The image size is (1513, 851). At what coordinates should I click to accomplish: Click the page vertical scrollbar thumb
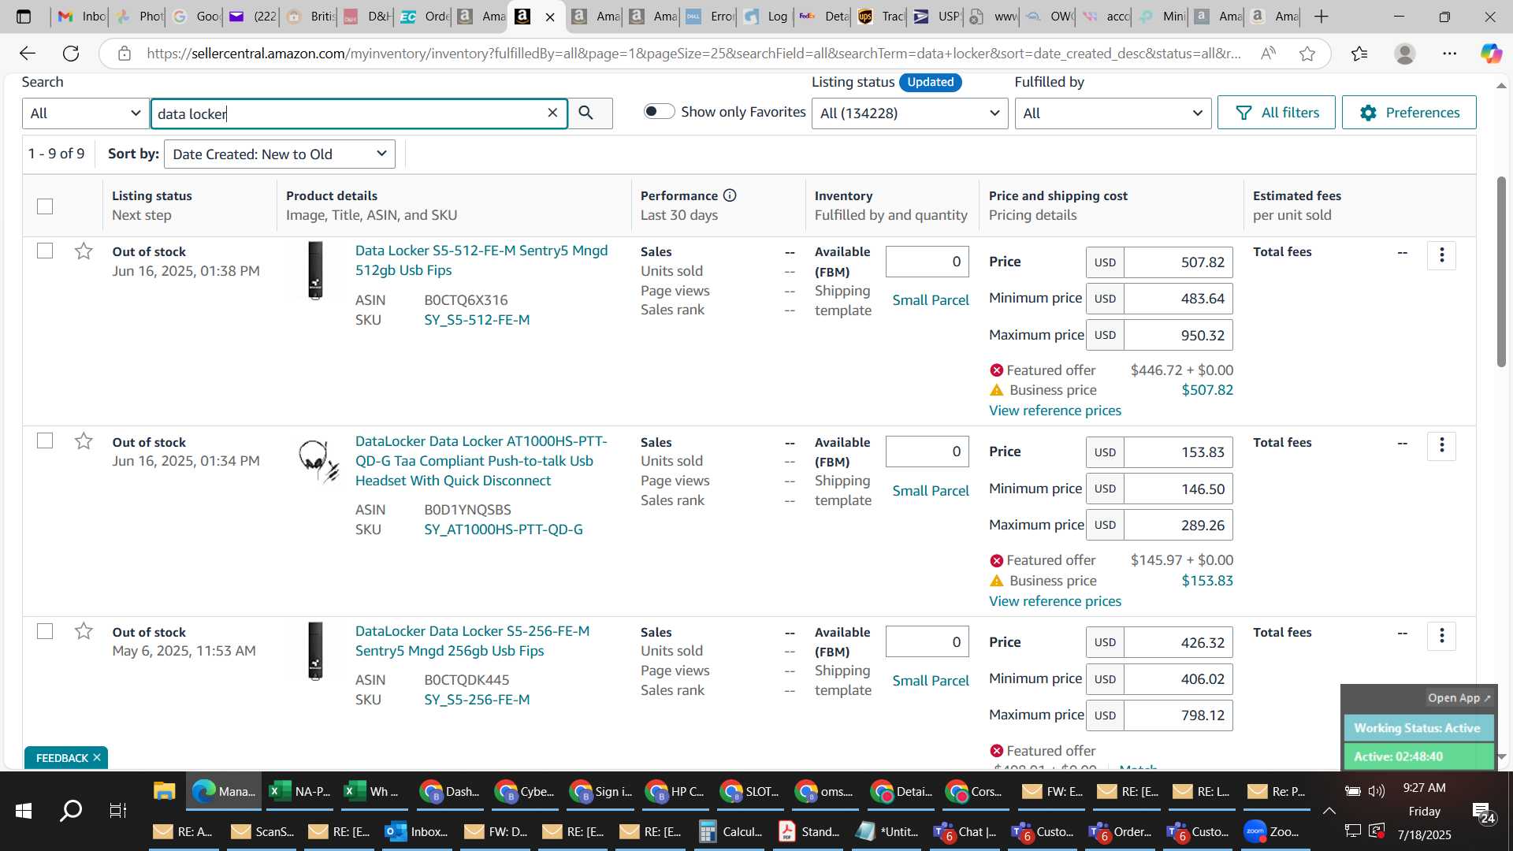[1501, 272]
